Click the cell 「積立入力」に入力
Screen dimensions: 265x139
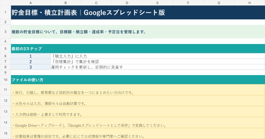click(158, 56)
